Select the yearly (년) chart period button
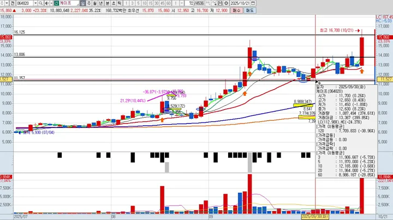The image size is (393, 220). click(101, 3)
